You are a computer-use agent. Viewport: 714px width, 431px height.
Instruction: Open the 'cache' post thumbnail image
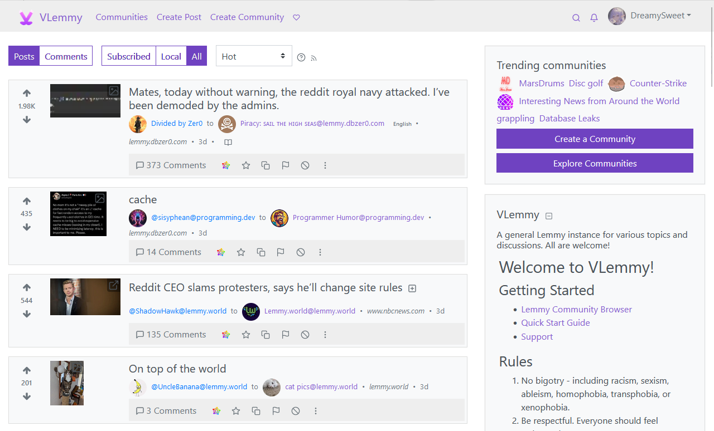pyautogui.click(x=78, y=214)
